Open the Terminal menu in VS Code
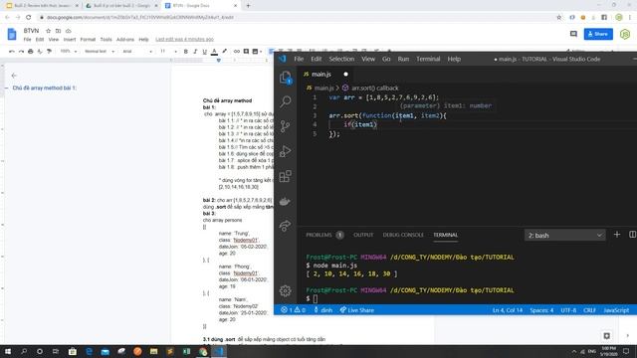This screenshot has width=637, height=358. tap(428, 59)
